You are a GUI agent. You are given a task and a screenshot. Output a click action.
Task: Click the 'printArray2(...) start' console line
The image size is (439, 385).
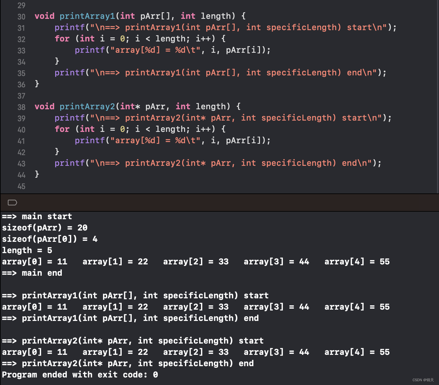coord(133,341)
